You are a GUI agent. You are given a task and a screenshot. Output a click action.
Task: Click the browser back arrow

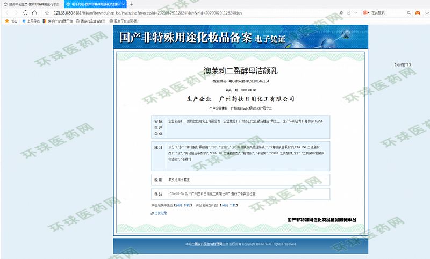pos(5,12)
